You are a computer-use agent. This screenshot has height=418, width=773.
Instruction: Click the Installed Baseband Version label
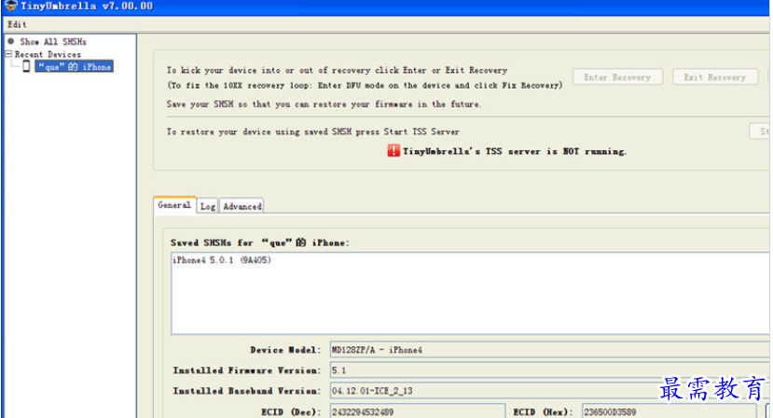click(x=246, y=391)
